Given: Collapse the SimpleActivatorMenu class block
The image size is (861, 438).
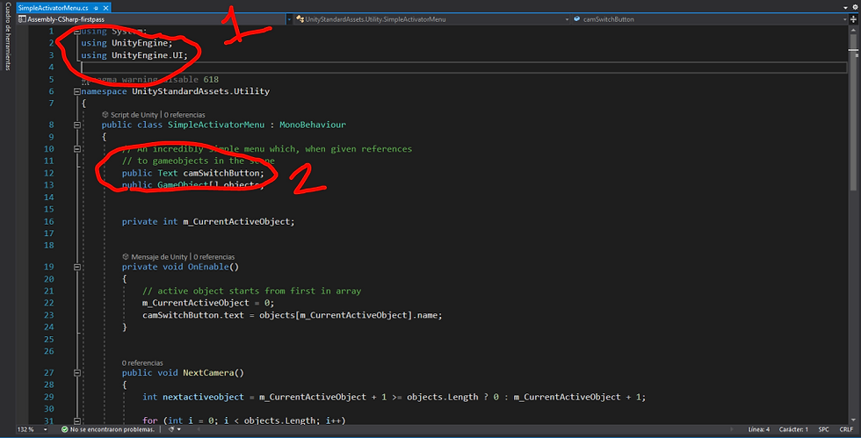Looking at the screenshot, I should point(77,126).
